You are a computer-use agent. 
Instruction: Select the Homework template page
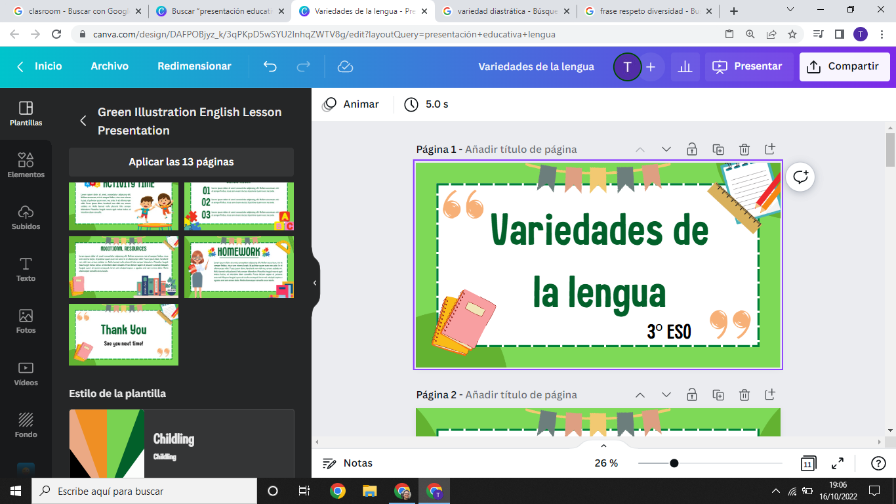click(x=239, y=267)
